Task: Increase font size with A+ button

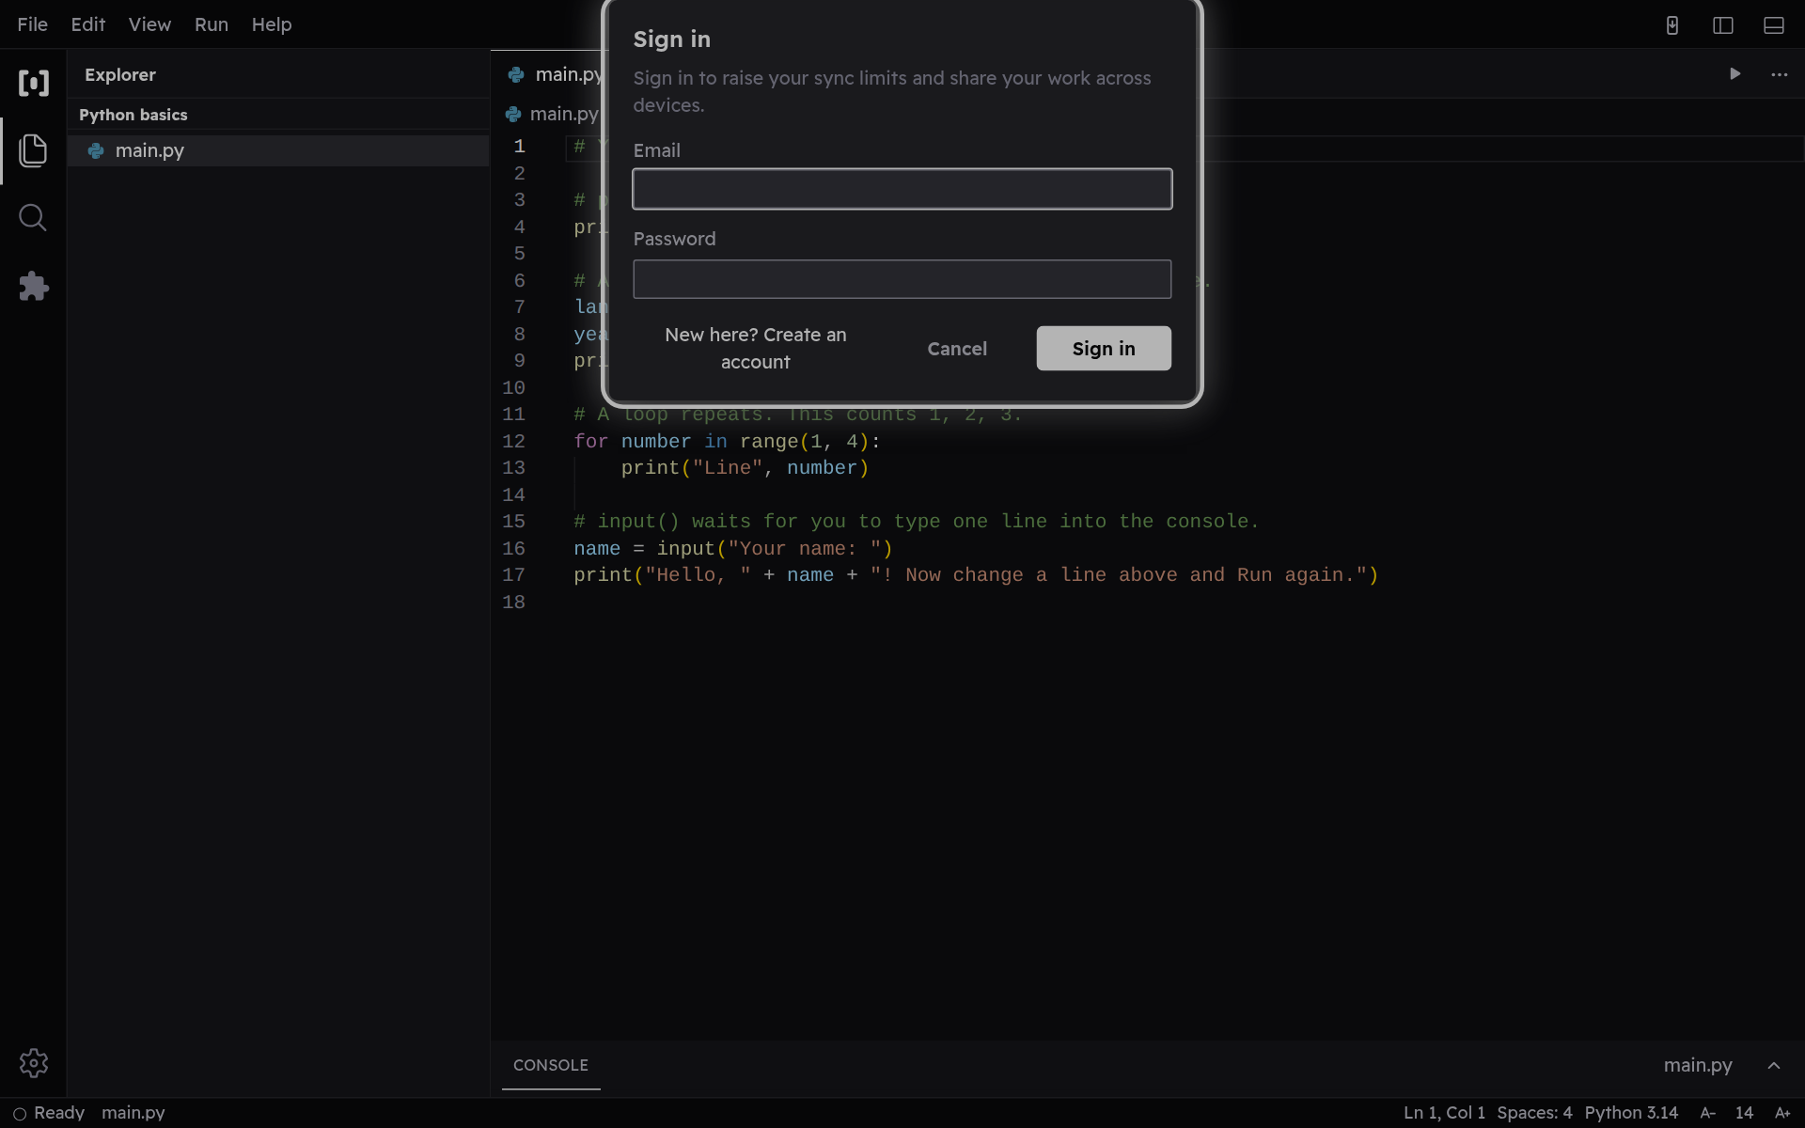Action: coord(1782,1113)
